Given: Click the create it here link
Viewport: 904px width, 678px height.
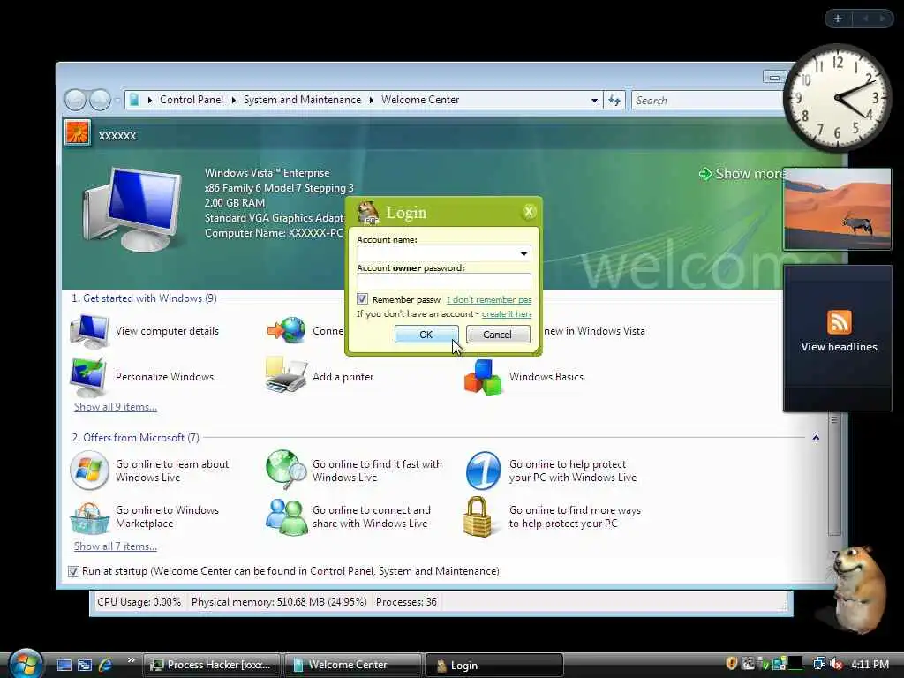Looking at the screenshot, I should [x=507, y=313].
